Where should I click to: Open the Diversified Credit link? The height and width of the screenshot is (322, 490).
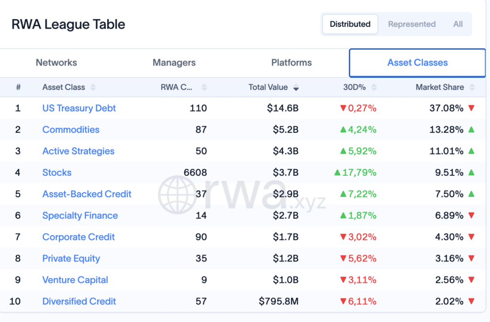pyautogui.click(x=79, y=301)
